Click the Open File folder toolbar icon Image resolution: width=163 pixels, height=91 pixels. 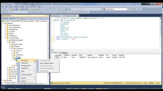(11, 9)
